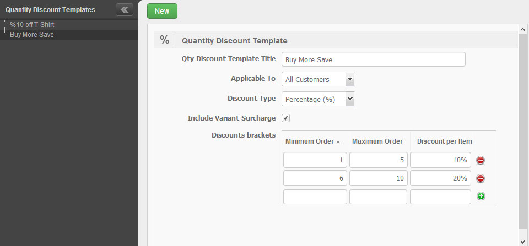Image resolution: width=529 pixels, height=246 pixels.
Task: Open the Discount Type dropdown
Action: coord(318,99)
